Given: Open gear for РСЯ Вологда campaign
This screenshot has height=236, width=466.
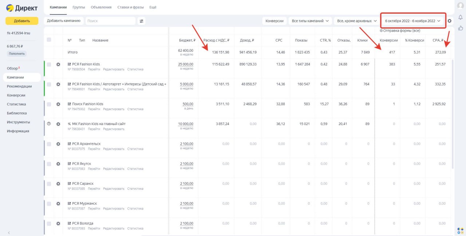Looking at the screenshot, I should pyautogui.click(x=58, y=223).
